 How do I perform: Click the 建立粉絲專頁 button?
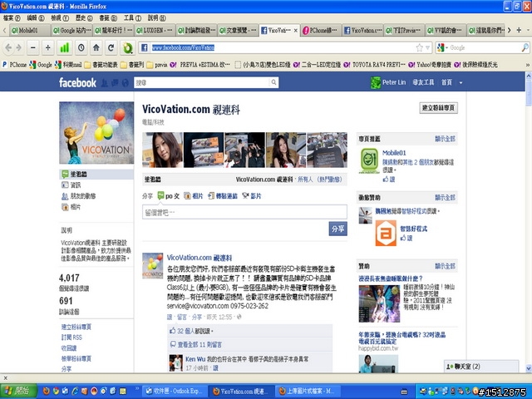(438, 108)
